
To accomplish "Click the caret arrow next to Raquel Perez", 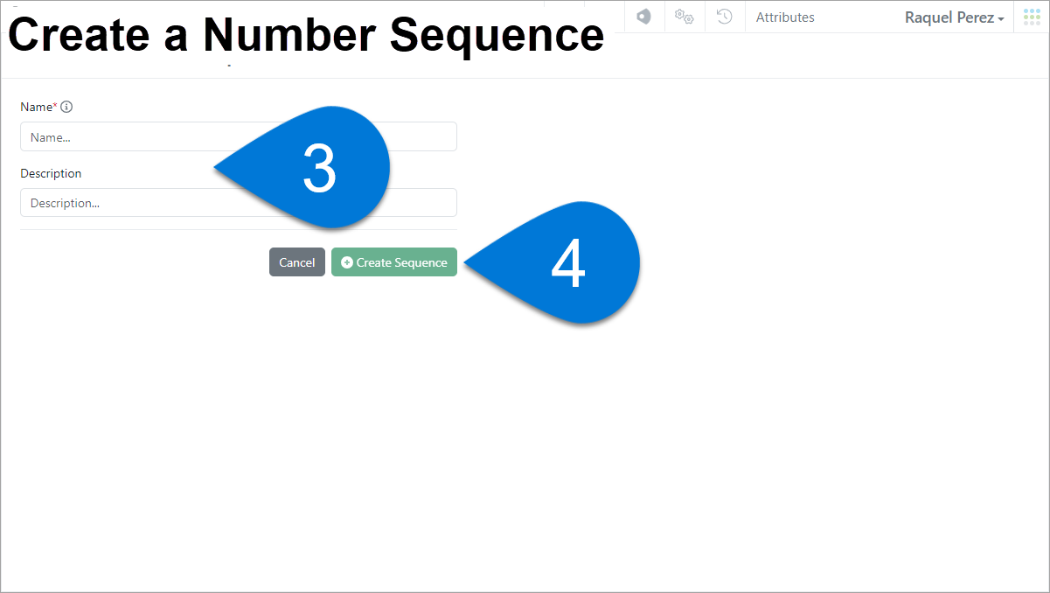I will (x=1000, y=18).
